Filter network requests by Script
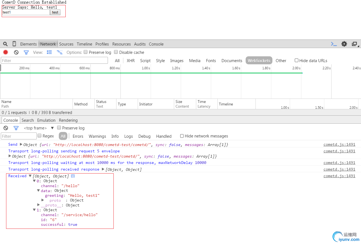 [145, 60]
